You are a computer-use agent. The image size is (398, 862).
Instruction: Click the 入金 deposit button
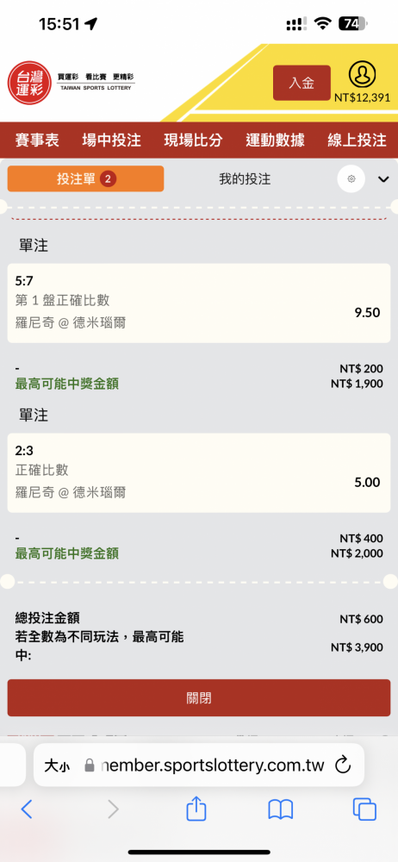tap(302, 83)
